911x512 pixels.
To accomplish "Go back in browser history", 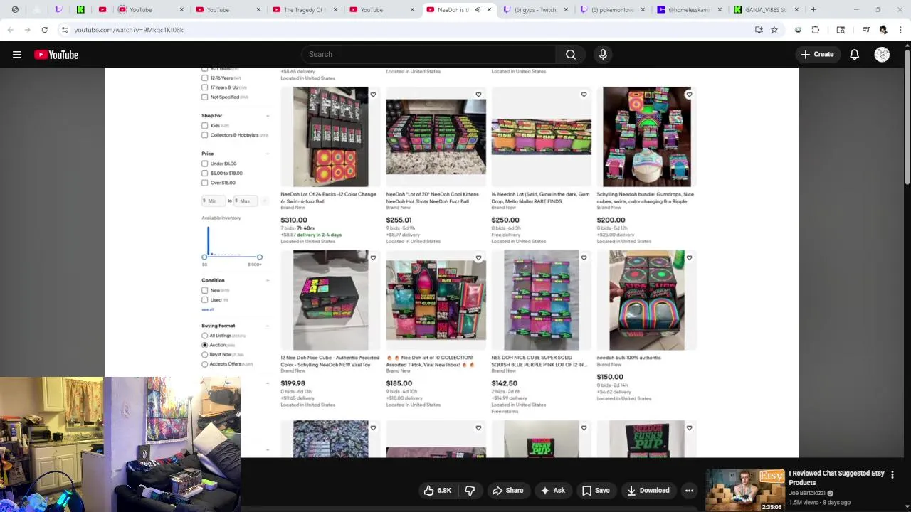I will [10, 30].
